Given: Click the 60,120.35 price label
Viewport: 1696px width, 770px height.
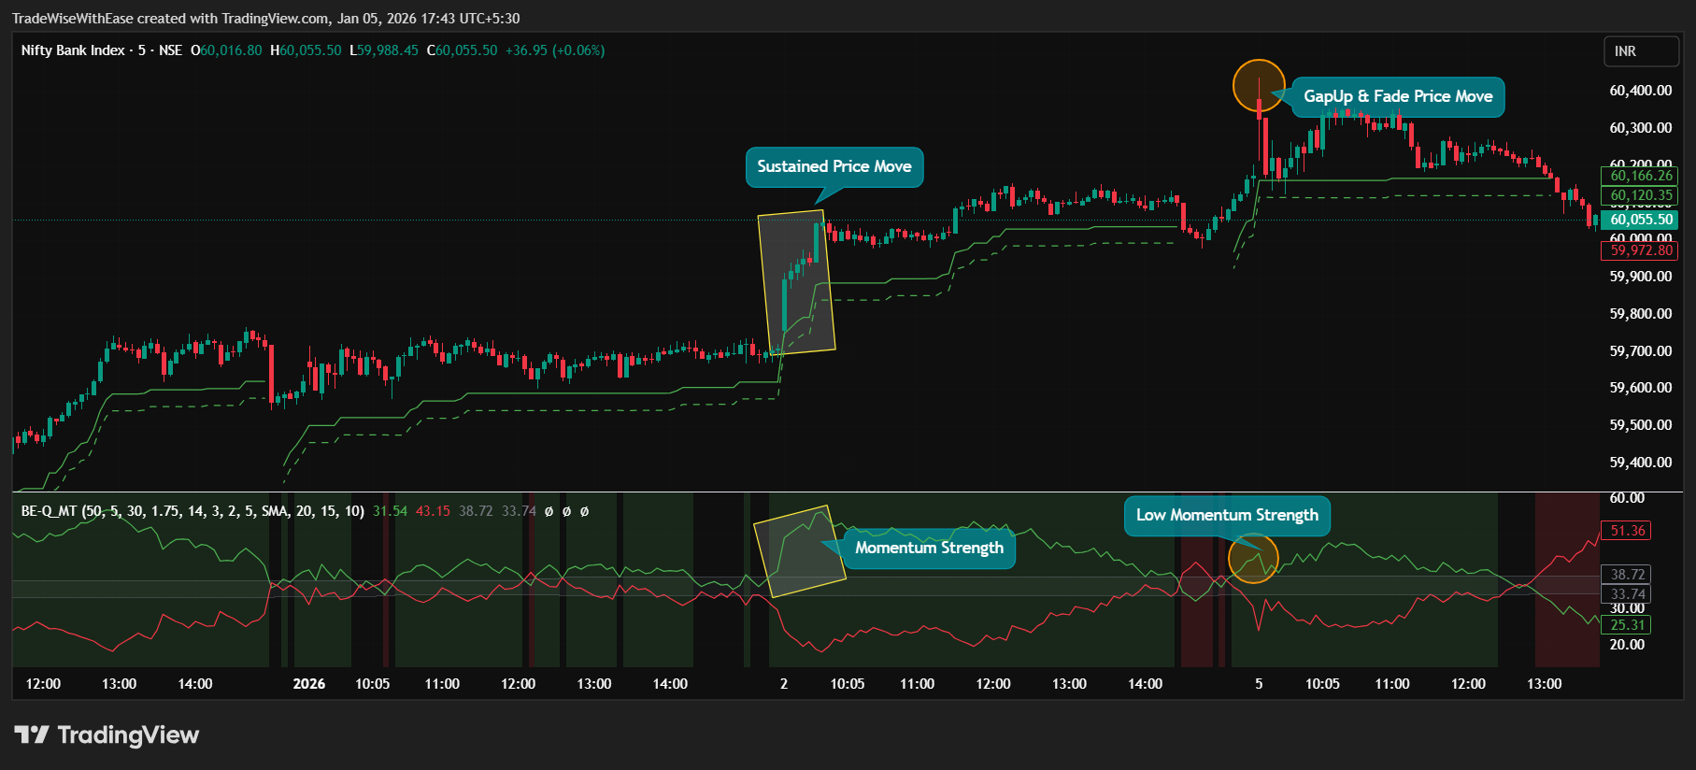Looking at the screenshot, I should [x=1640, y=195].
